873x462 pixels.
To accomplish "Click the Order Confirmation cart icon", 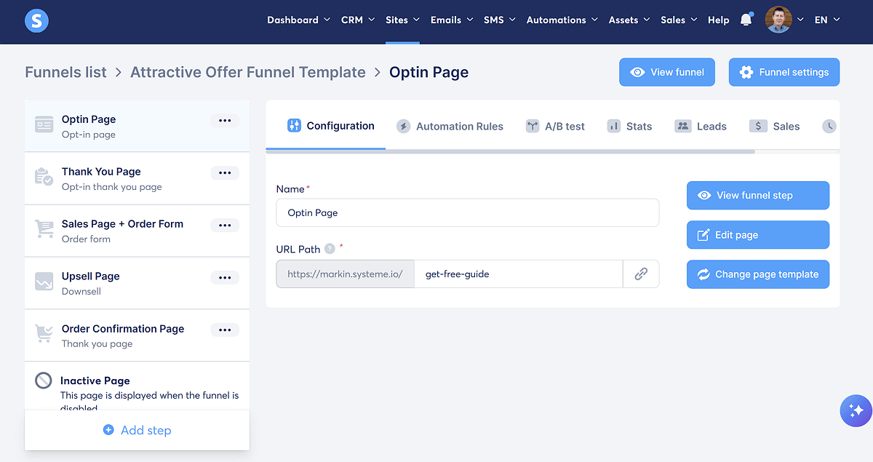I will point(44,334).
